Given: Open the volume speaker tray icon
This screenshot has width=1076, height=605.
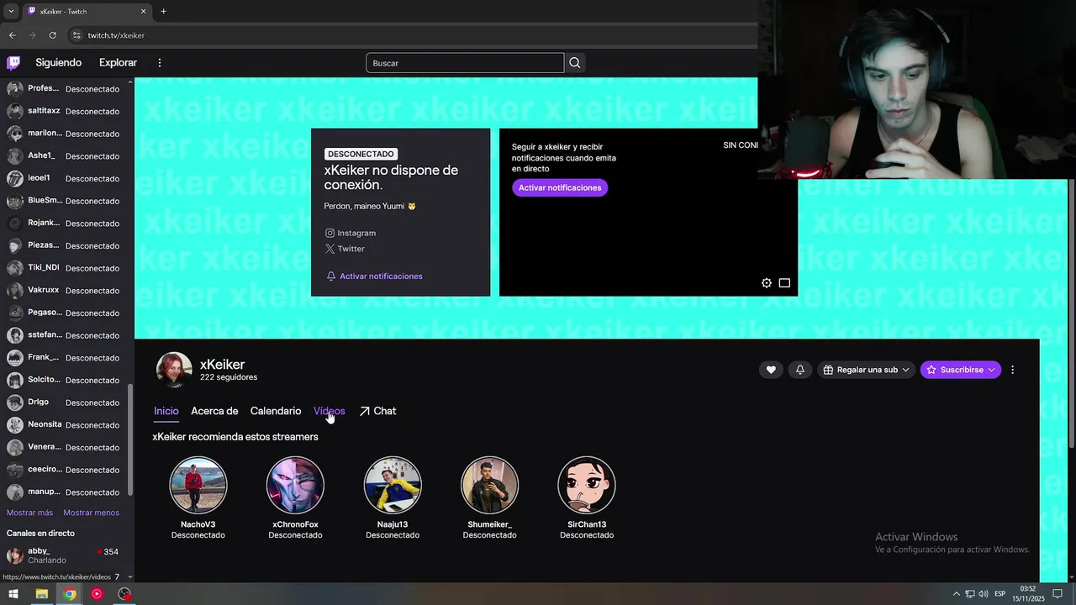Looking at the screenshot, I should [984, 594].
